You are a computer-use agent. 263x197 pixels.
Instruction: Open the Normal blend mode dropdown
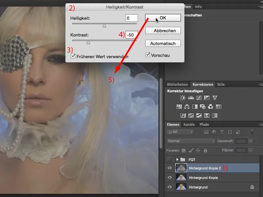[191, 141]
